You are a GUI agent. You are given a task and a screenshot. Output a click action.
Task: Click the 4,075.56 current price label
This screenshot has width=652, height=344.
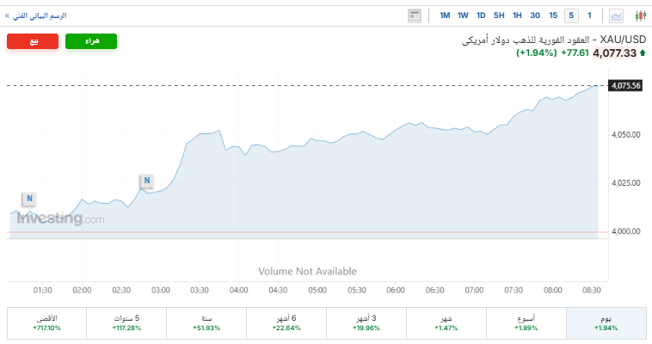(x=625, y=85)
